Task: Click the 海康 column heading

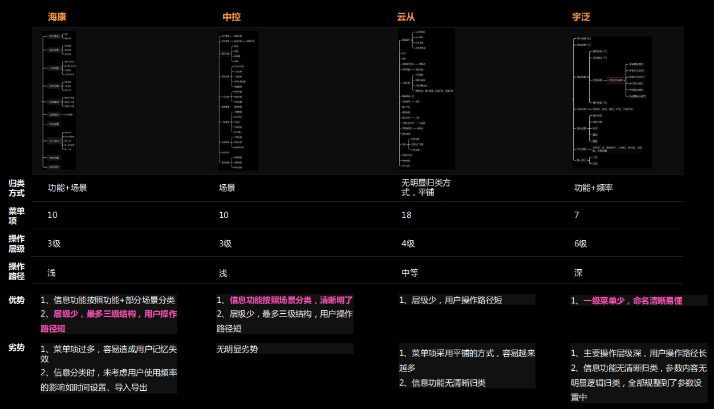Action: (x=57, y=17)
